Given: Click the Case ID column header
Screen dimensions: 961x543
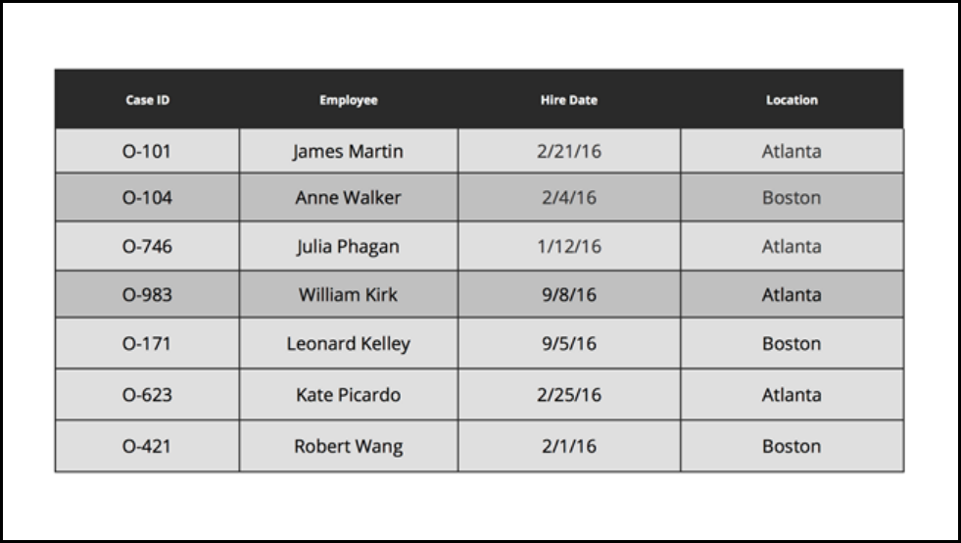Looking at the screenshot, I should point(147,100).
